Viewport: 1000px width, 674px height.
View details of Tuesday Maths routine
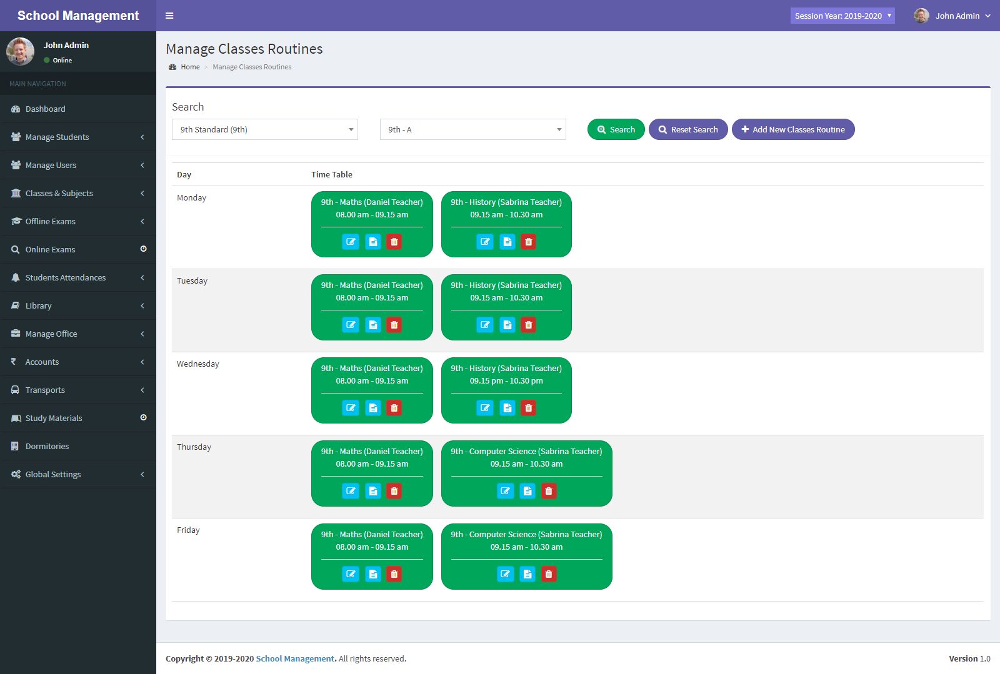(x=372, y=325)
